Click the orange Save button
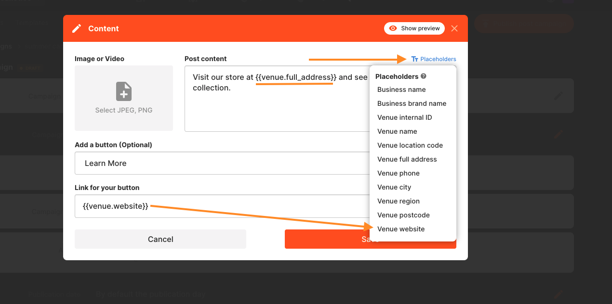This screenshot has height=304, width=612. [x=371, y=239]
